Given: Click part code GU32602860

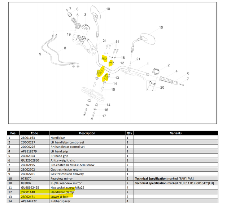Looking at the screenshot, I should tap(30, 160).
